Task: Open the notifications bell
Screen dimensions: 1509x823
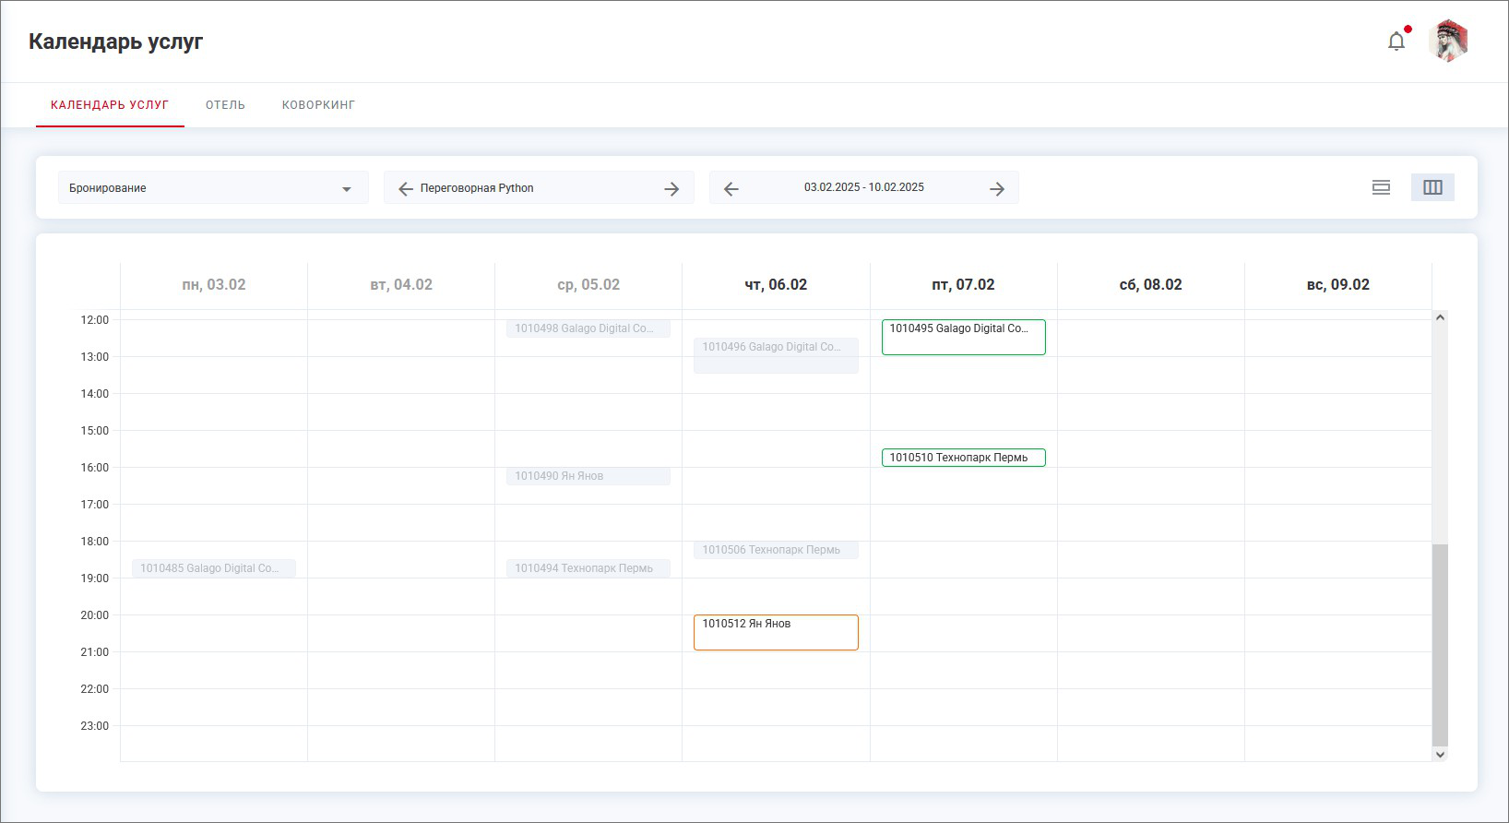Action: pos(1396,42)
